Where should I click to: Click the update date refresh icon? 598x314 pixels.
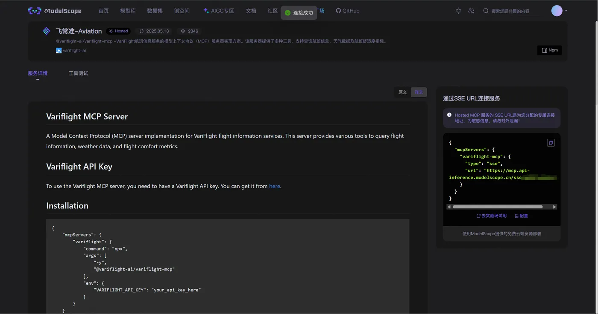(142, 31)
